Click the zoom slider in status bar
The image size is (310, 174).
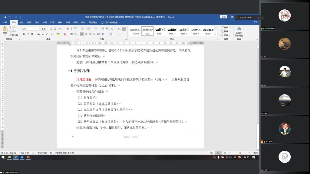240,153
